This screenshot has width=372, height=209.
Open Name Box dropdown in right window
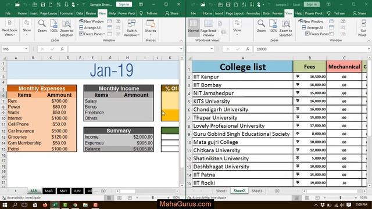pyautogui.click(x=212, y=49)
